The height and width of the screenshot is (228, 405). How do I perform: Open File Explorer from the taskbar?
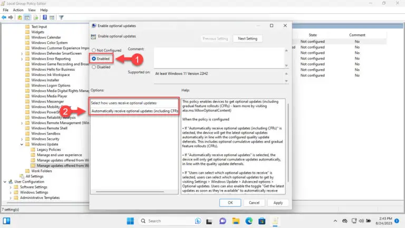[235, 221]
